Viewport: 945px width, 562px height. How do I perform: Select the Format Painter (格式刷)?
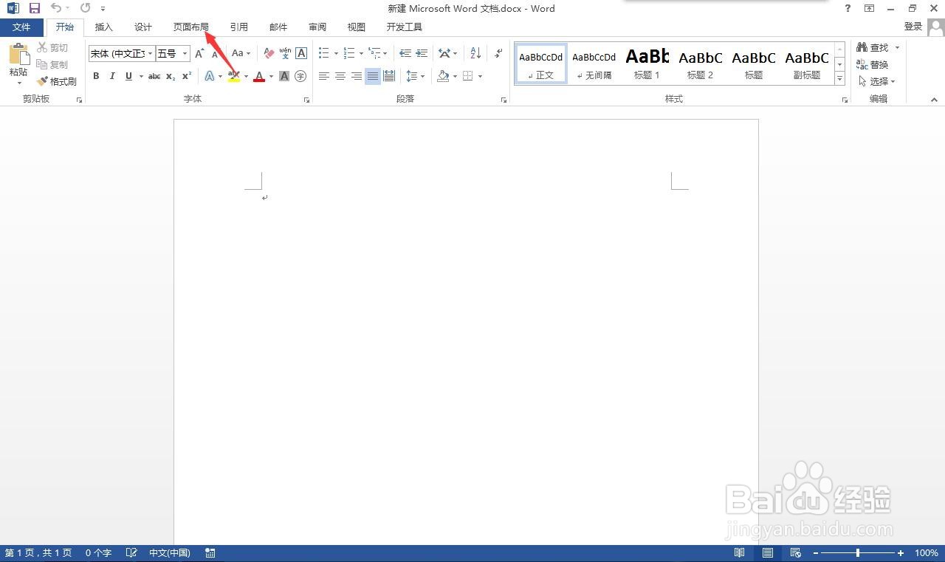58,81
